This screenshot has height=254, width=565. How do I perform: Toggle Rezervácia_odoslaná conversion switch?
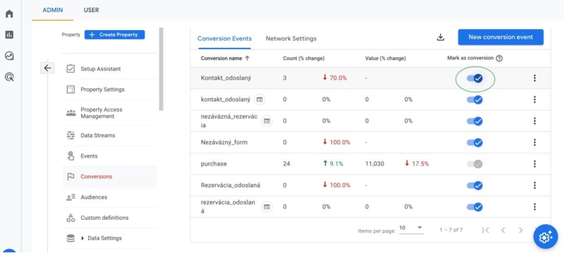[475, 185]
